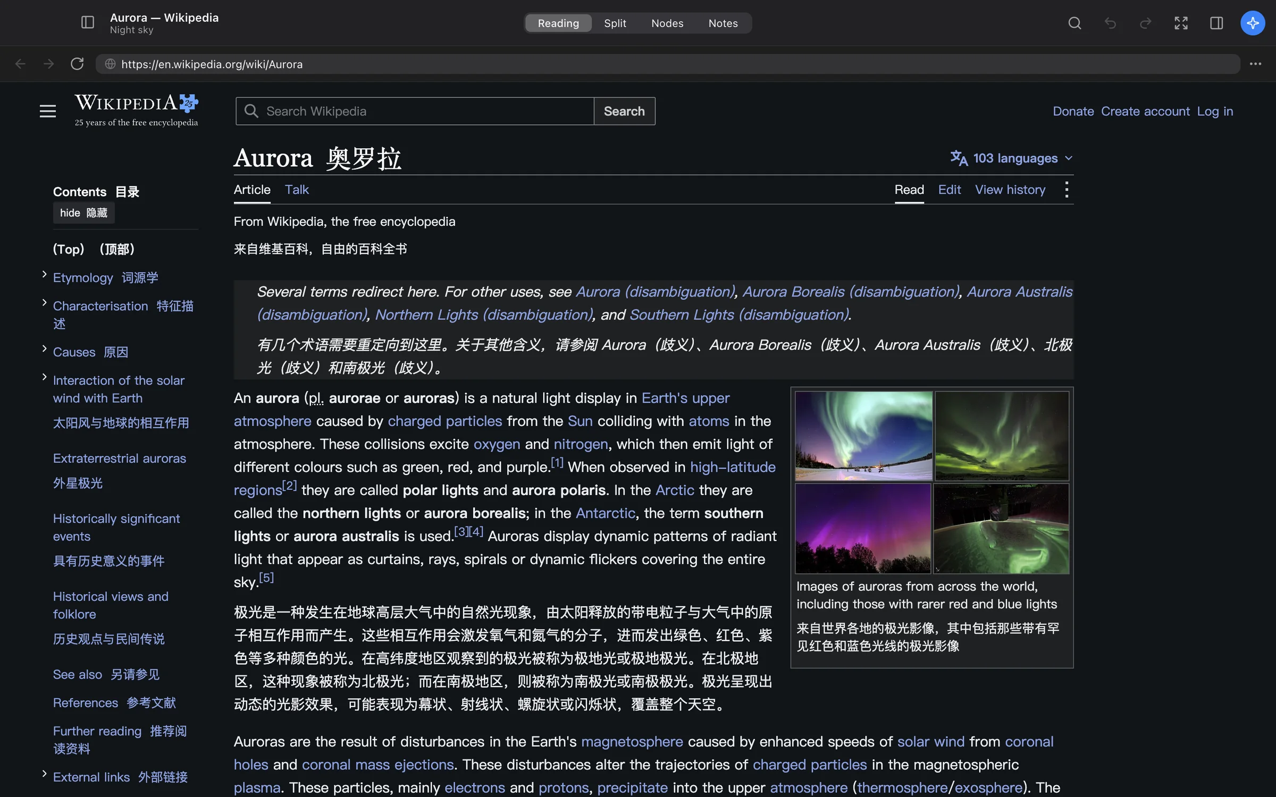
Task: Follow the magnetosphere link
Action: click(x=632, y=741)
